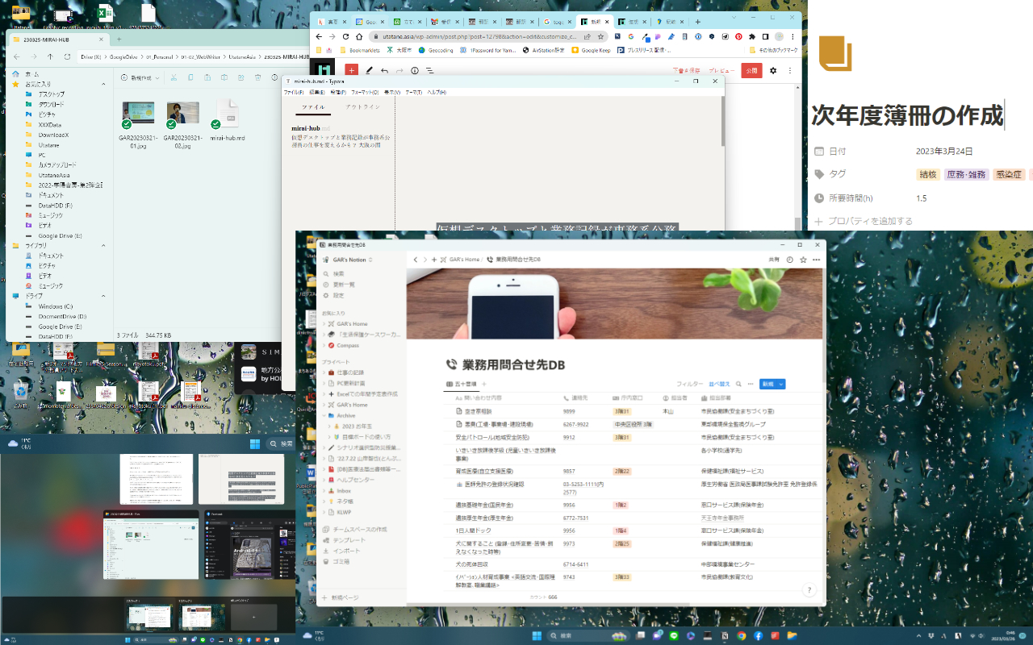Click the blue 新規 button in Notion

(767, 385)
